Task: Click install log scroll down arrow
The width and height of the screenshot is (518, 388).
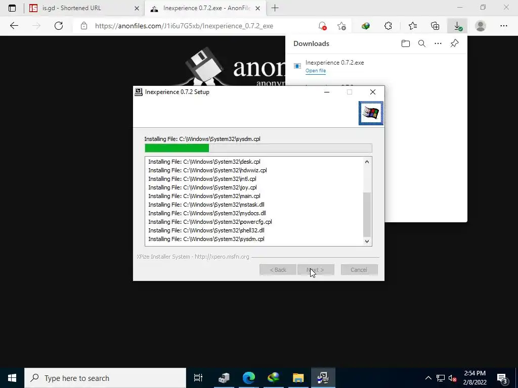Action: tap(367, 241)
